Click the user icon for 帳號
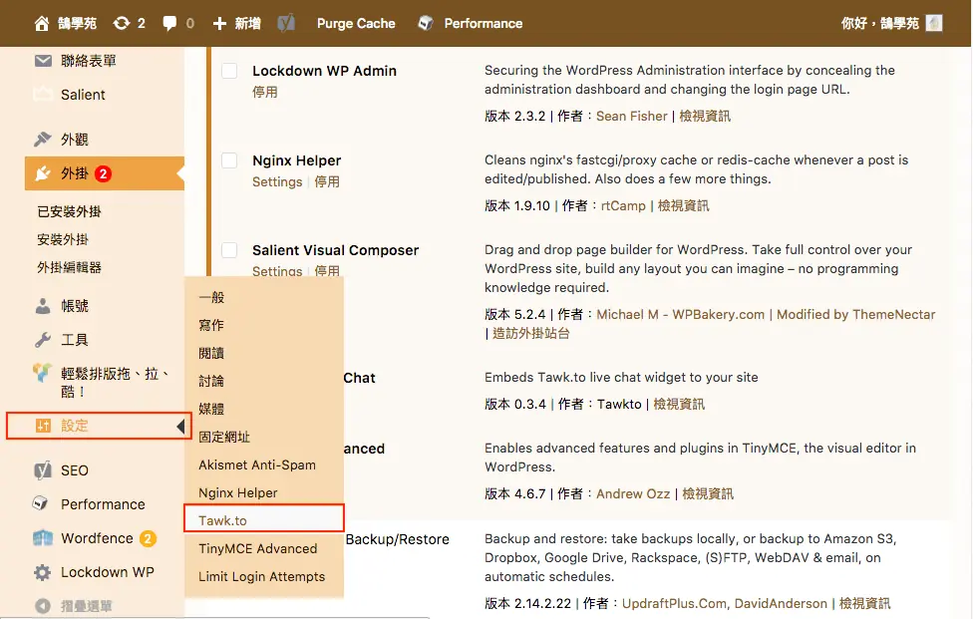This screenshot has height=619, width=973. [43, 306]
